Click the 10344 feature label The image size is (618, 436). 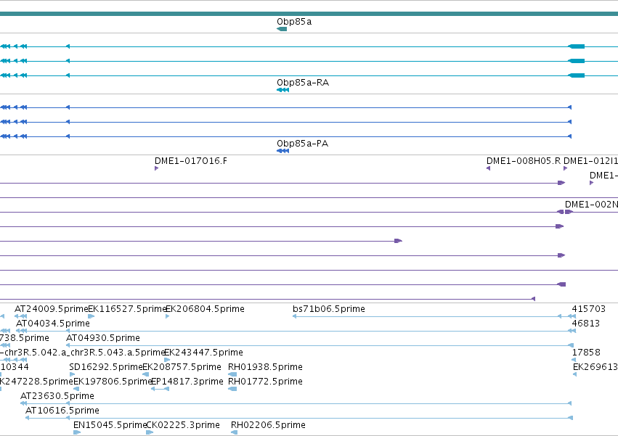click(x=15, y=367)
